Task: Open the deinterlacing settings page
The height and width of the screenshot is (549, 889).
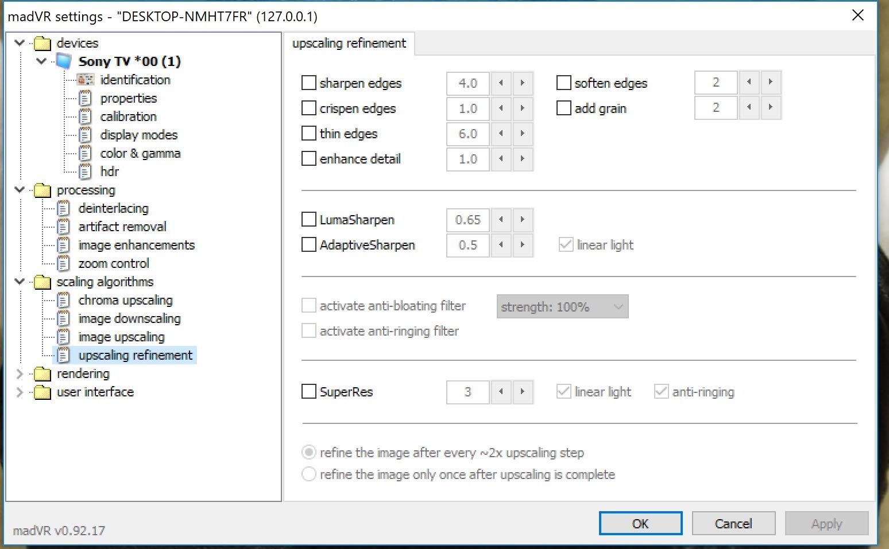Action: click(x=113, y=208)
